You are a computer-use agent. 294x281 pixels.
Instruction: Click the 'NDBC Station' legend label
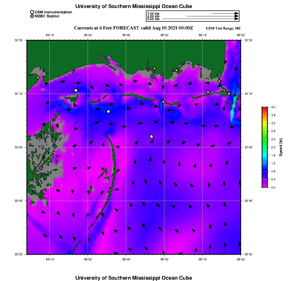coord(47,16)
